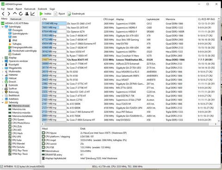Go back with the left arrow toolbar icon
Screen dimensions: 222x170
[x=3, y=14]
